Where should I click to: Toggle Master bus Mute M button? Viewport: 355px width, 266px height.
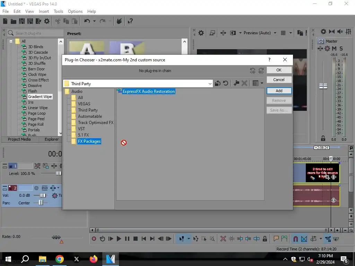coord(334,48)
